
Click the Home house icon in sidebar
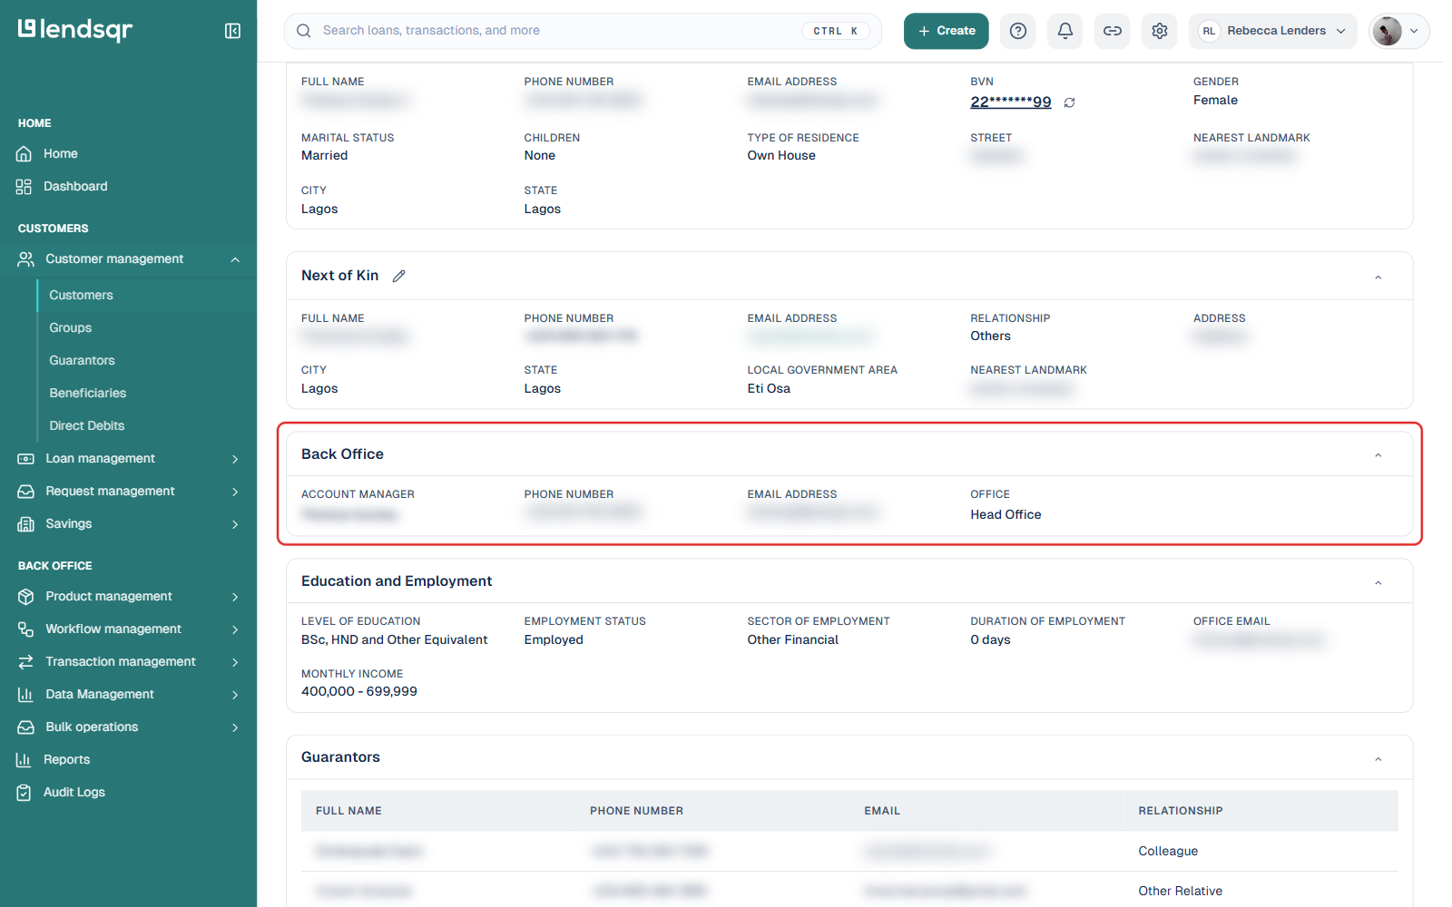25,154
